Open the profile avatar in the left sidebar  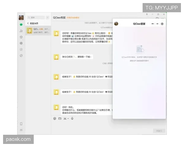click(x=21, y=17)
